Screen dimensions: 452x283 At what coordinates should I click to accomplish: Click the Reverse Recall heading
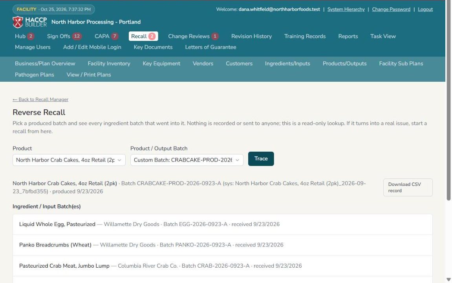(x=39, y=112)
